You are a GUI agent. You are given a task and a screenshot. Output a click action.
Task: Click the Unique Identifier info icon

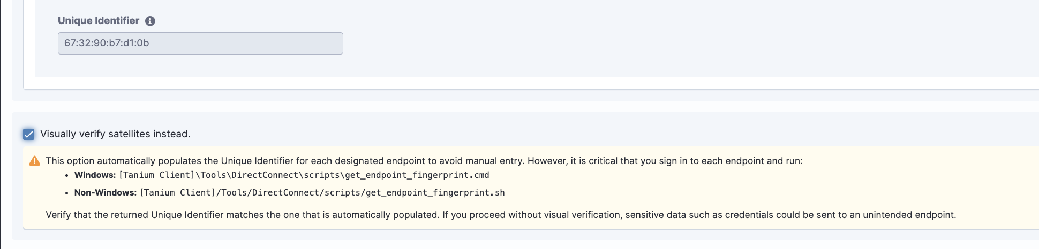click(x=150, y=21)
